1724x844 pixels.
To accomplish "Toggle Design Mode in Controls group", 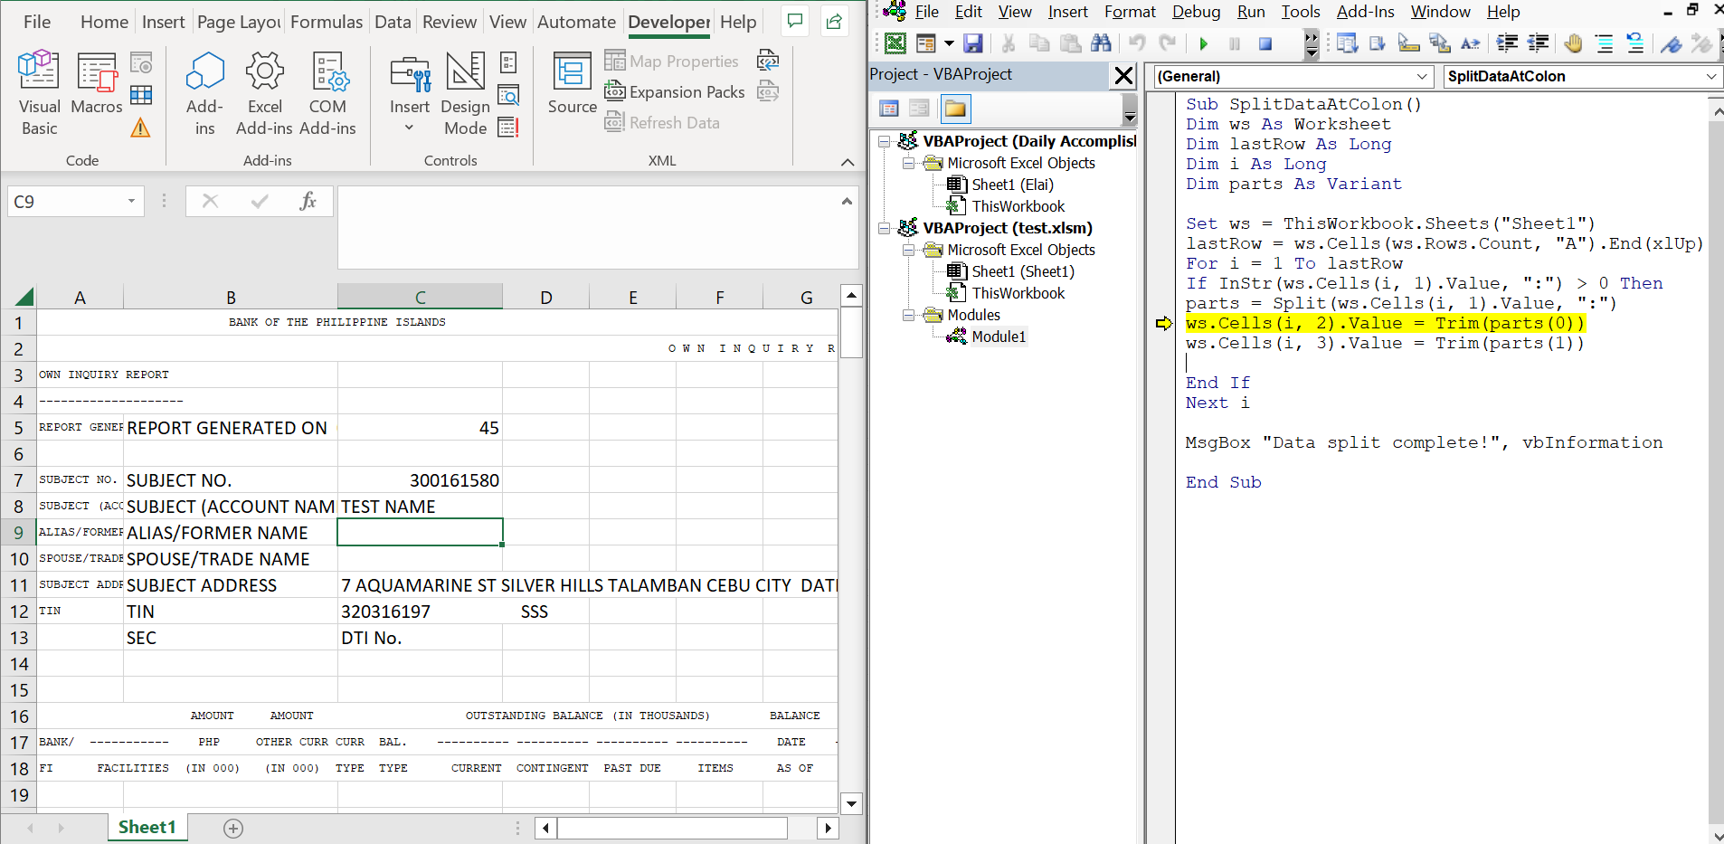I will click(x=465, y=93).
